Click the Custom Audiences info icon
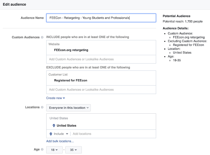Image resolution: width=210 pixels, height=155 pixels. tap(42, 37)
